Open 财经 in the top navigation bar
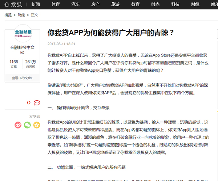The height and width of the screenshot is (181, 218). (x=195, y=4)
